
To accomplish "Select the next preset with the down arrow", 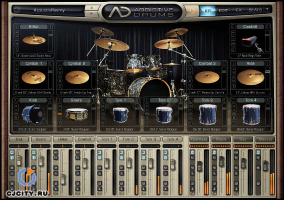I will pos(91,13).
